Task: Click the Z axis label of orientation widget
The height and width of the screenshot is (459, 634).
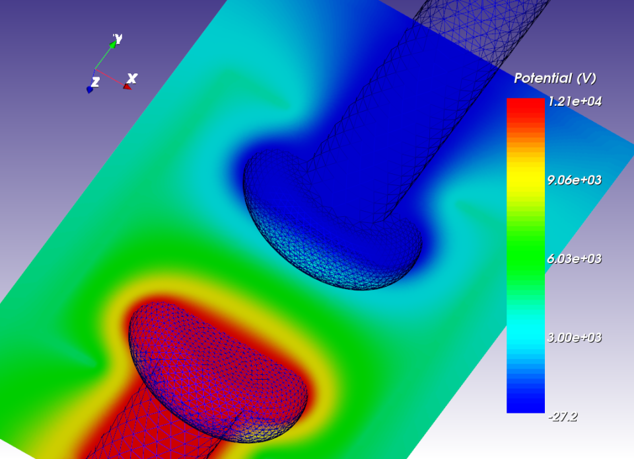Action: coord(95,82)
